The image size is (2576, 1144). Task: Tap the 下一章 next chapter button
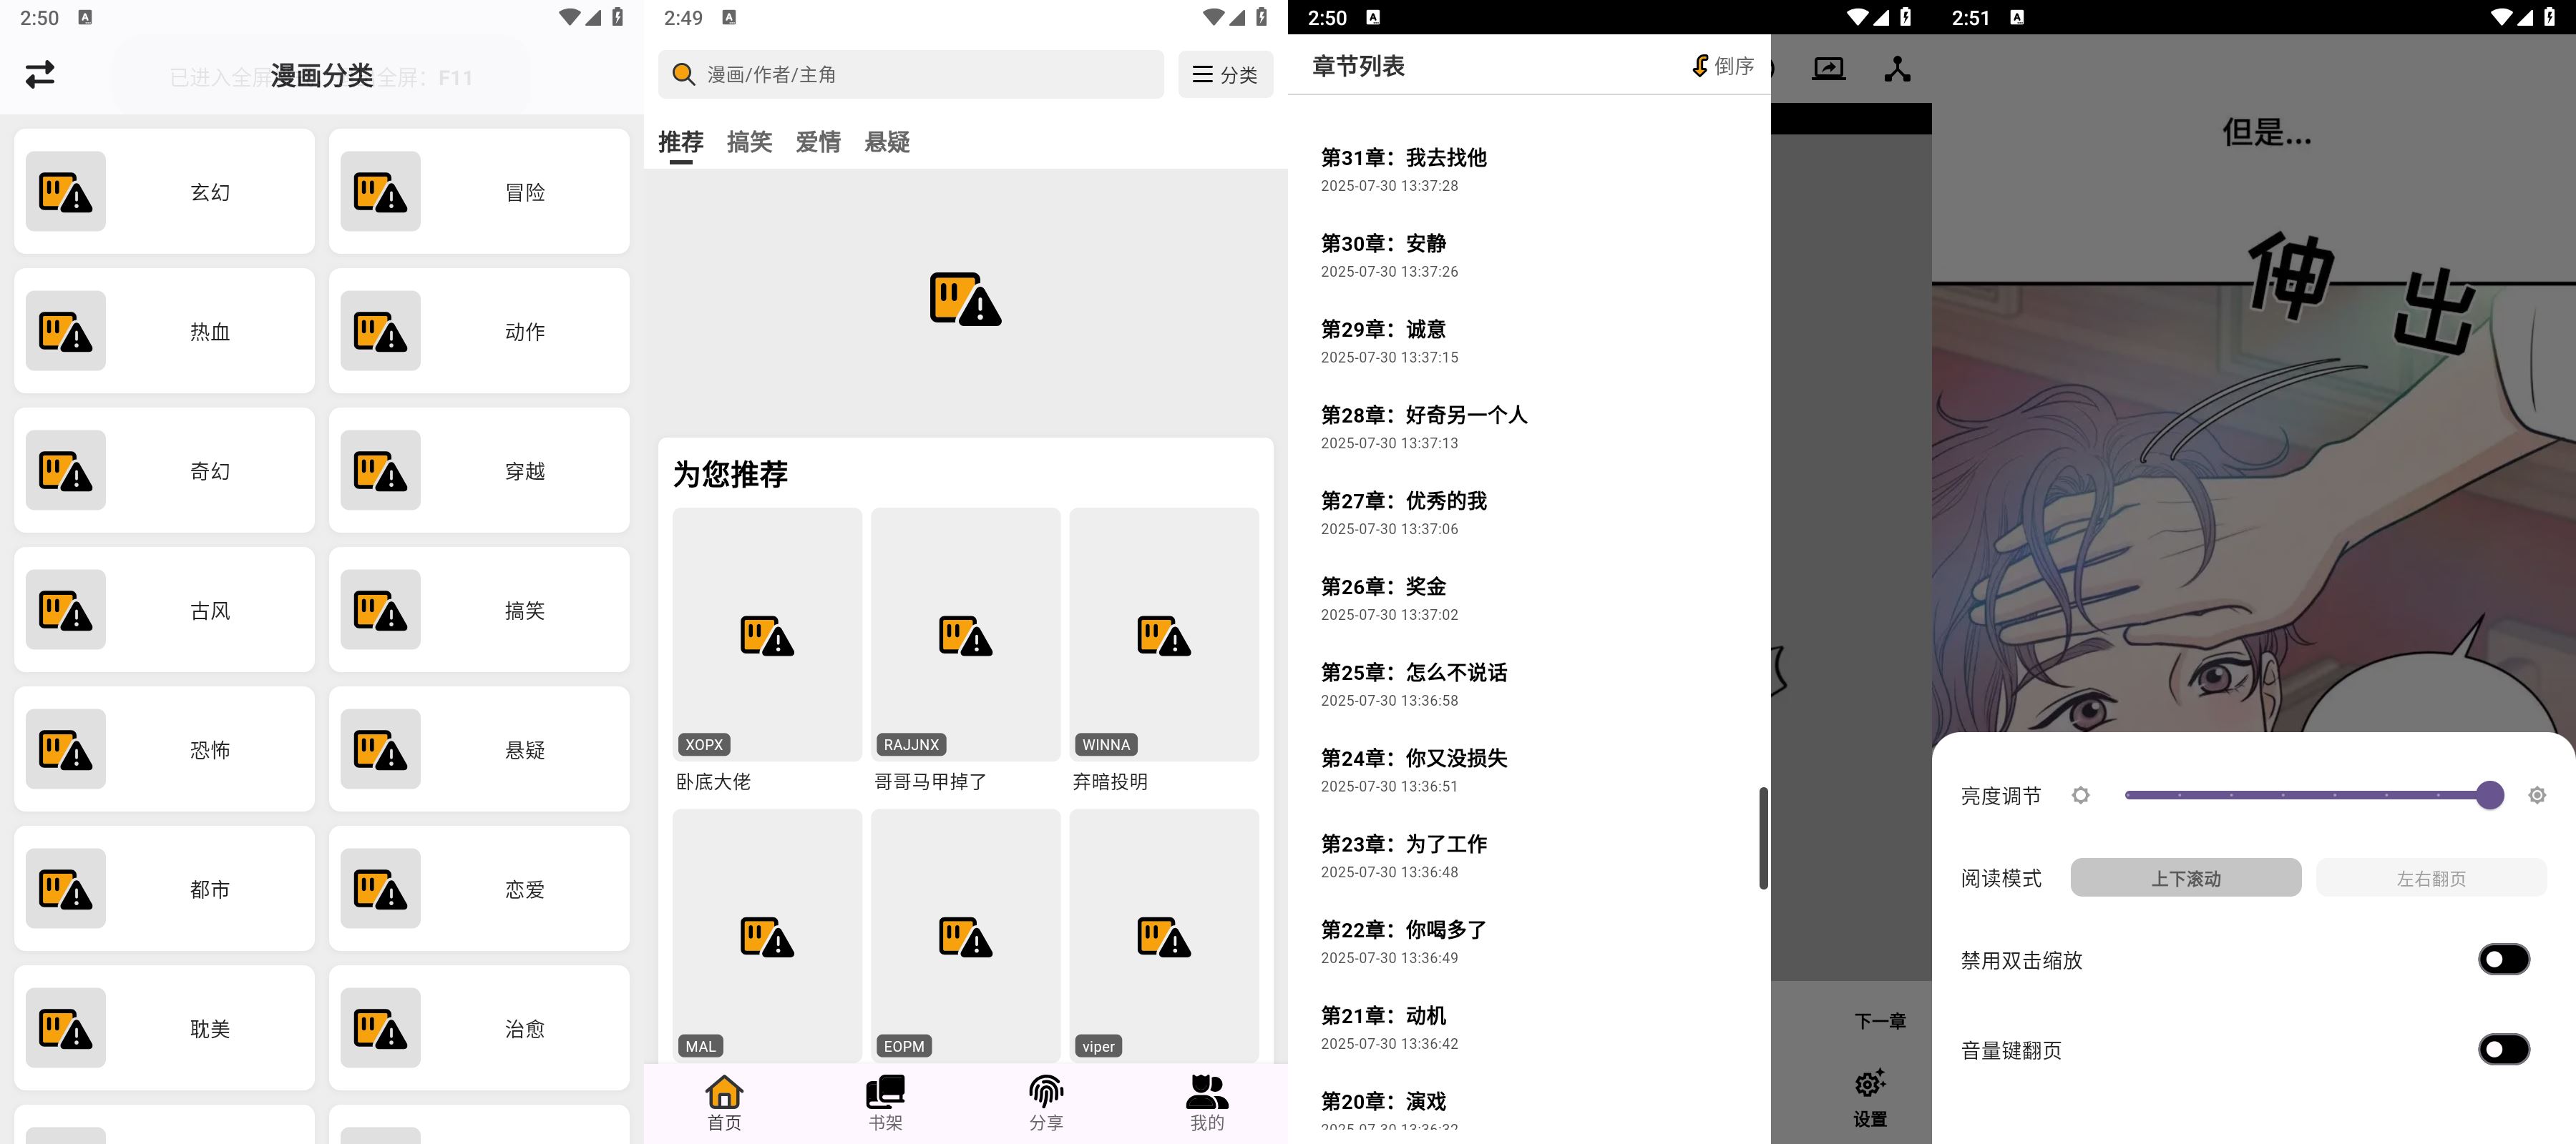(x=1880, y=1020)
